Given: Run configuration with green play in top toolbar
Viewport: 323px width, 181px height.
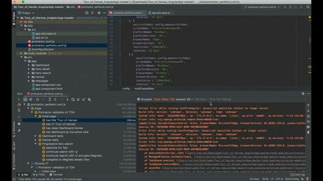Looking at the screenshot, I should click(x=285, y=7).
